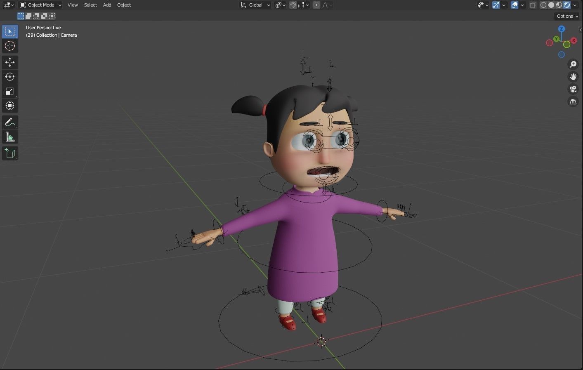Click the 3D cursor at world origin
The image size is (583, 370).
321,342
